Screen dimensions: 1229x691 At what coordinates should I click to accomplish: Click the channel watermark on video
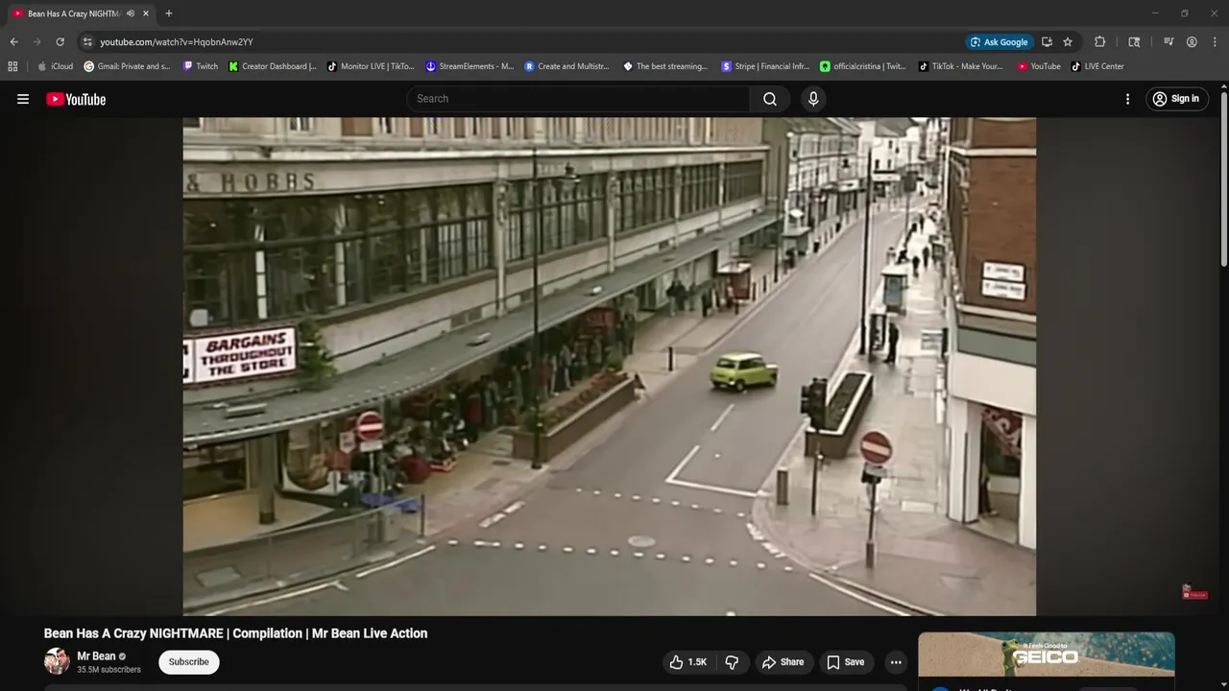(1194, 591)
